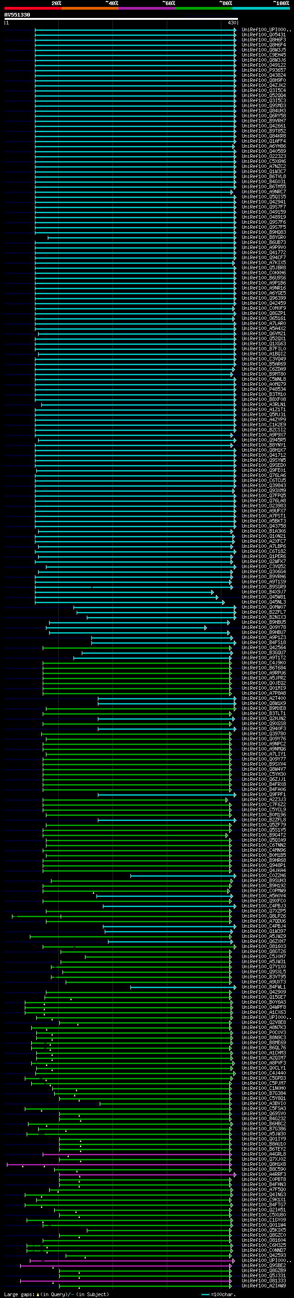Open hit UniRef100_Q9SMD3

pos(264,106)
